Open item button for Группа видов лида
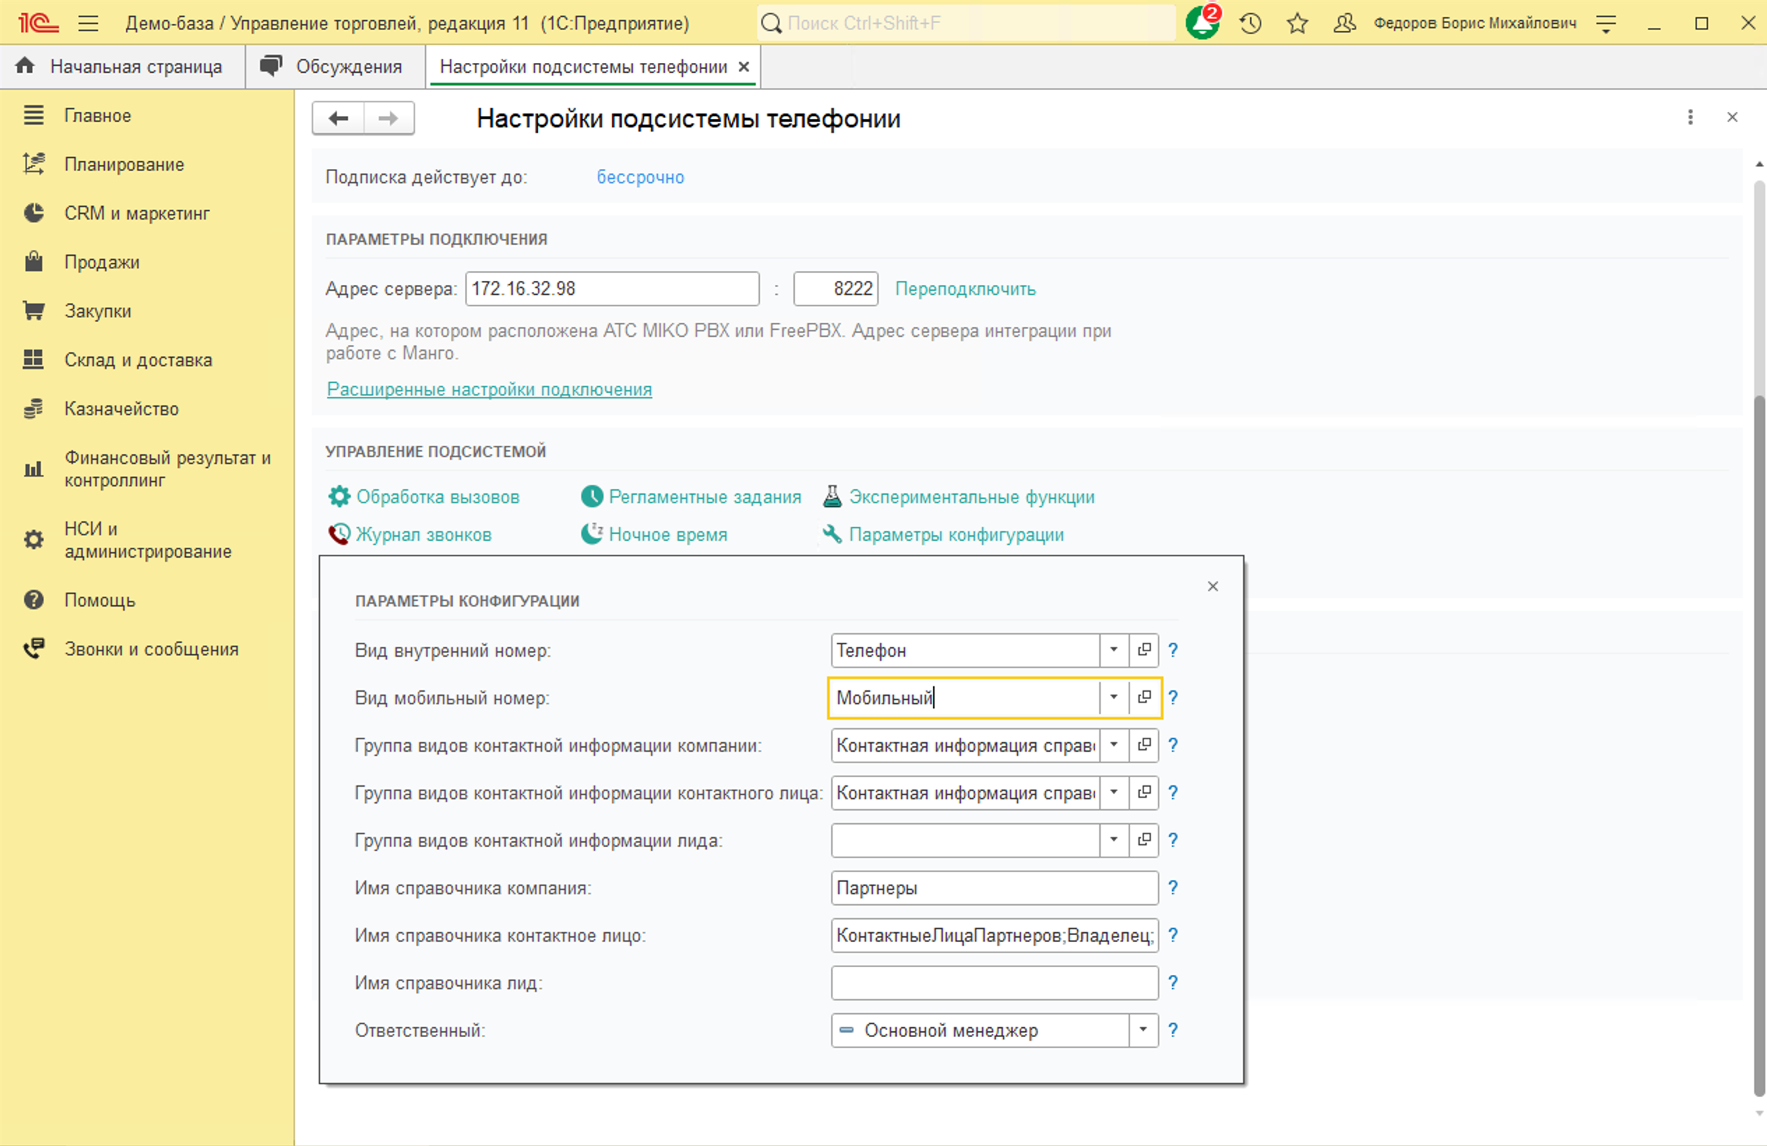This screenshot has height=1146, width=1767. 1144,840
